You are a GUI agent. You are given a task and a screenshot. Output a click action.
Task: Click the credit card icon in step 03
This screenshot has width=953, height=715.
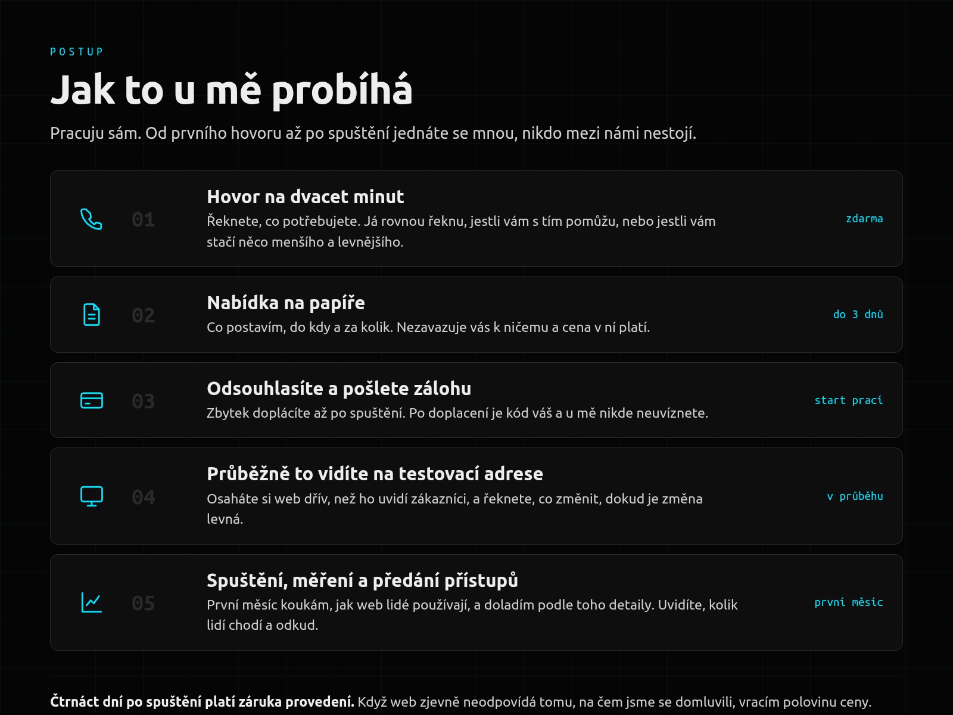91,400
